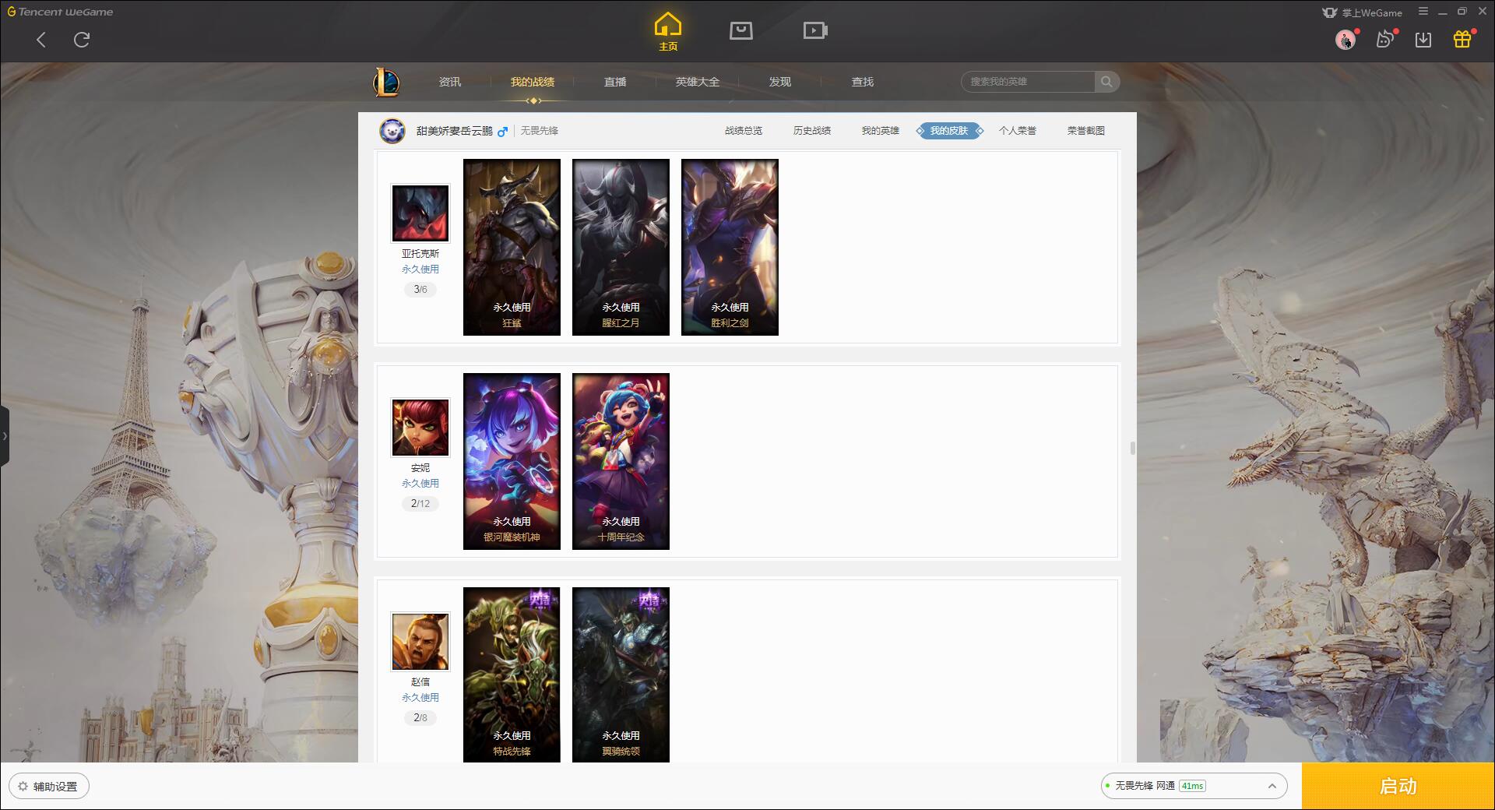The height and width of the screenshot is (810, 1495).
Task: Click 永久使用 under 安妮
Action: point(420,484)
